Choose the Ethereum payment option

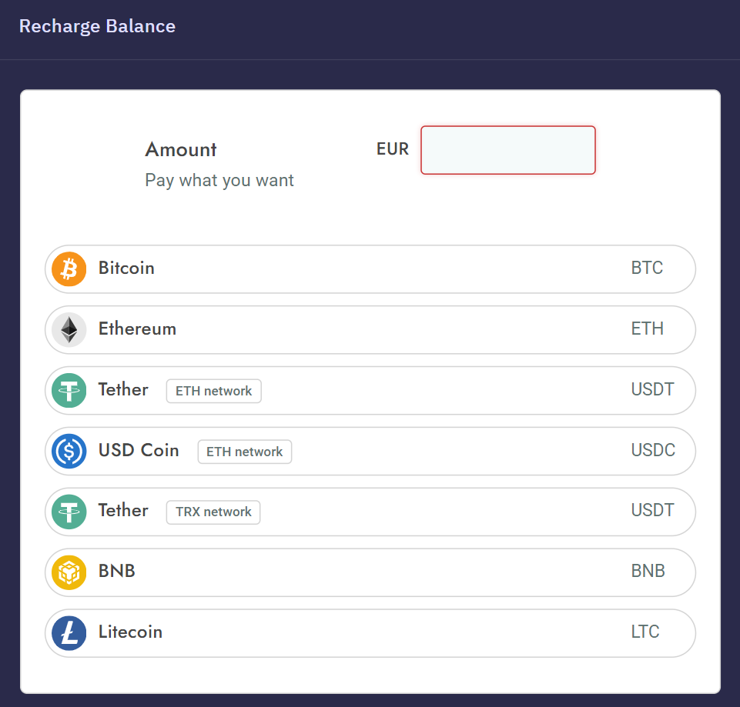pos(370,330)
